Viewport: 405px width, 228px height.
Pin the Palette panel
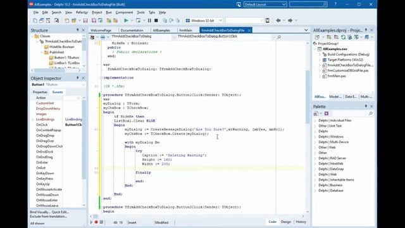click(x=366, y=106)
